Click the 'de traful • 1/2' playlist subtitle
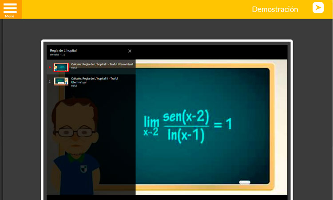Image resolution: width=333 pixels, height=200 pixels. (x=57, y=55)
